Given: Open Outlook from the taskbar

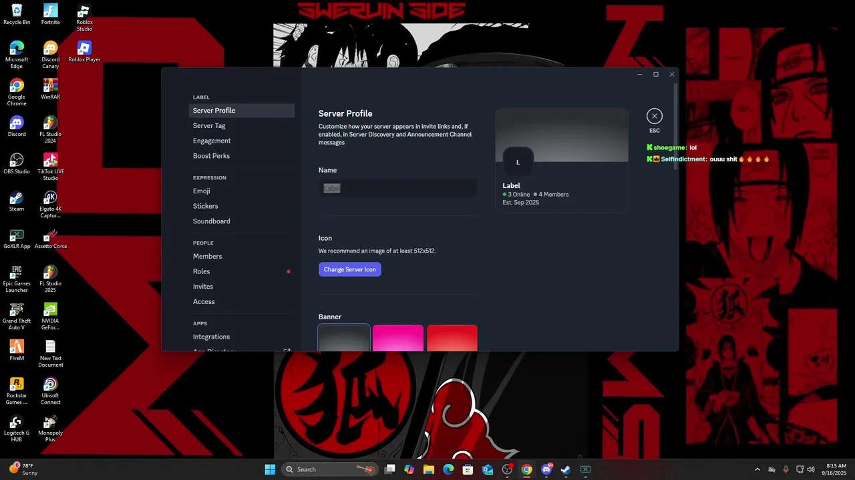Looking at the screenshot, I should 488,469.
